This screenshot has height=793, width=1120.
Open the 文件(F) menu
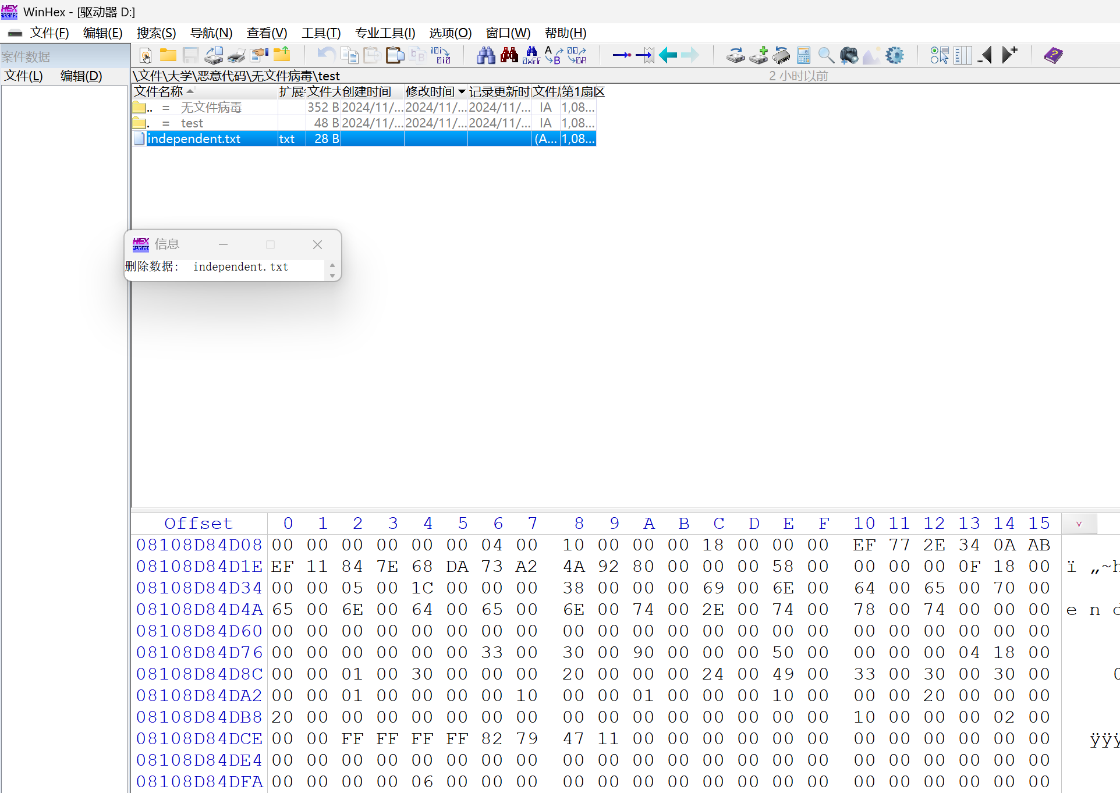[x=49, y=33]
